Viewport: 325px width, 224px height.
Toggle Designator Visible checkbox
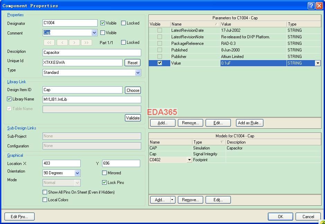click(103, 23)
